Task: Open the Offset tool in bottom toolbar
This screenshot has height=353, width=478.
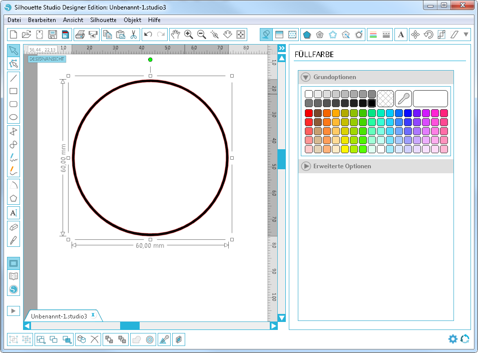Action: pyautogui.click(x=150, y=339)
